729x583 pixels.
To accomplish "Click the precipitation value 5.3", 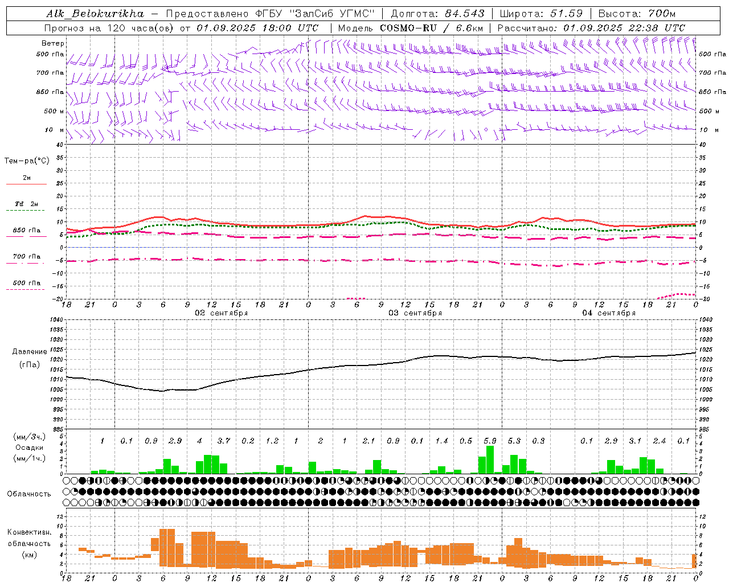I will (514, 441).
